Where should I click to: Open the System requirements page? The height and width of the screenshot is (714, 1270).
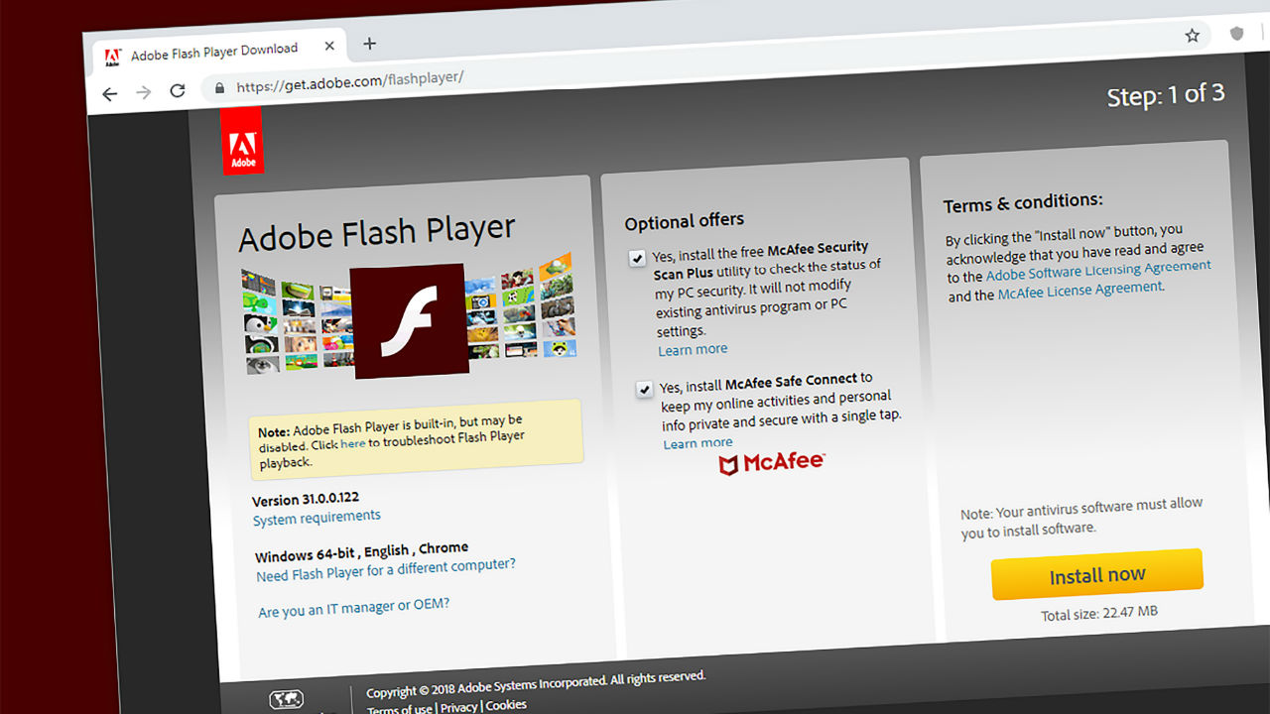316,516
